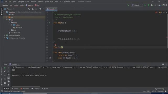Click the 4 spaces indent status entry
The height and width of the screenshot is (94, 168).
coord(160,91)
